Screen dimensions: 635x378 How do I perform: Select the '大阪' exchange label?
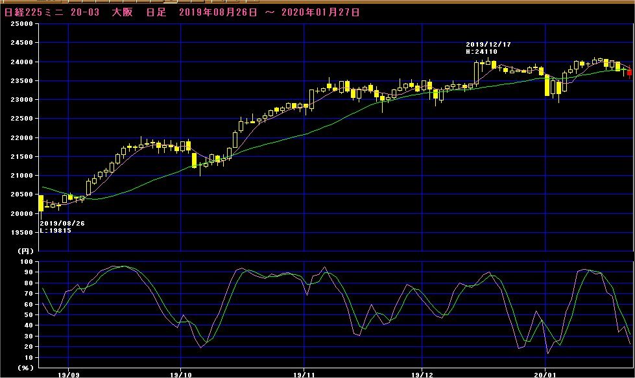click(x=123, y=12)
